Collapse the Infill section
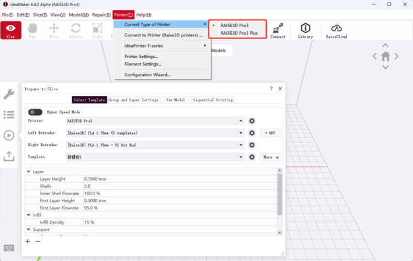 point(29,215)
